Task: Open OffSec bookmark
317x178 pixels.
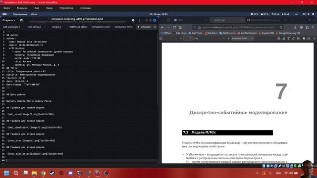Action: tap(166, 33)
